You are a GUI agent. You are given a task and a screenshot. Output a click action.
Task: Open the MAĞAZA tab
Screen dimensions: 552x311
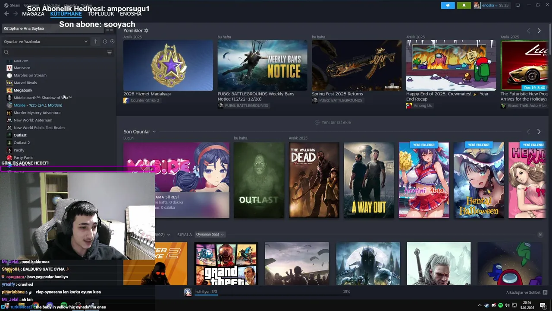click(33, 14)
